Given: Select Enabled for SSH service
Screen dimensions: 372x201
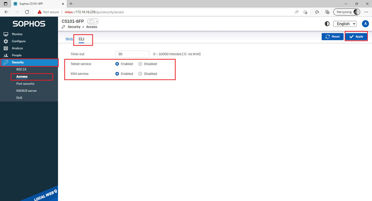Looking at the screenshot, I should point(118,74).
